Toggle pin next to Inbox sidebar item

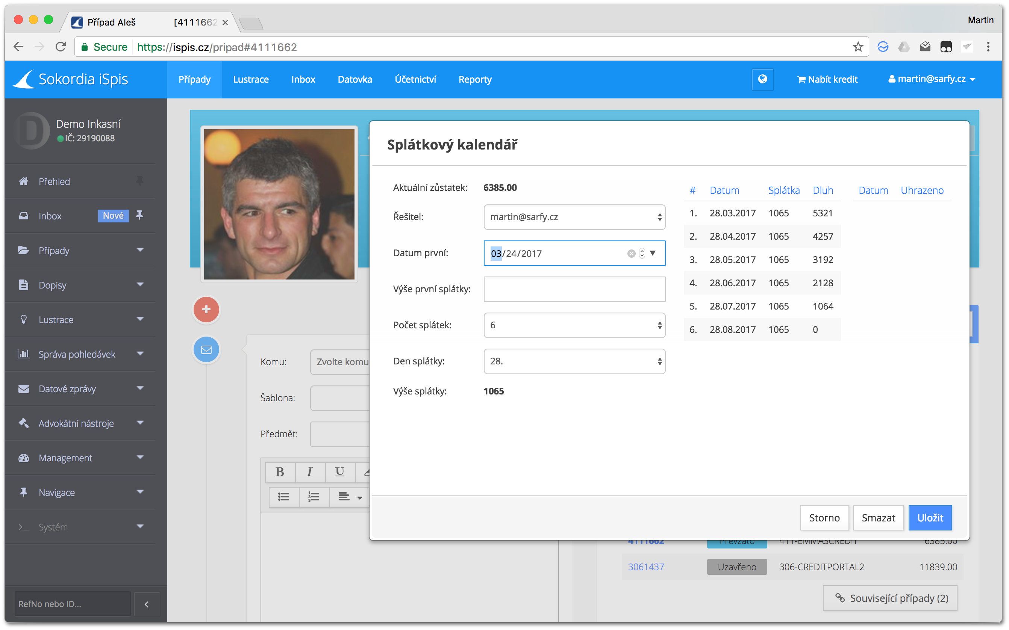pyautogui.click(x=140, y=215)
